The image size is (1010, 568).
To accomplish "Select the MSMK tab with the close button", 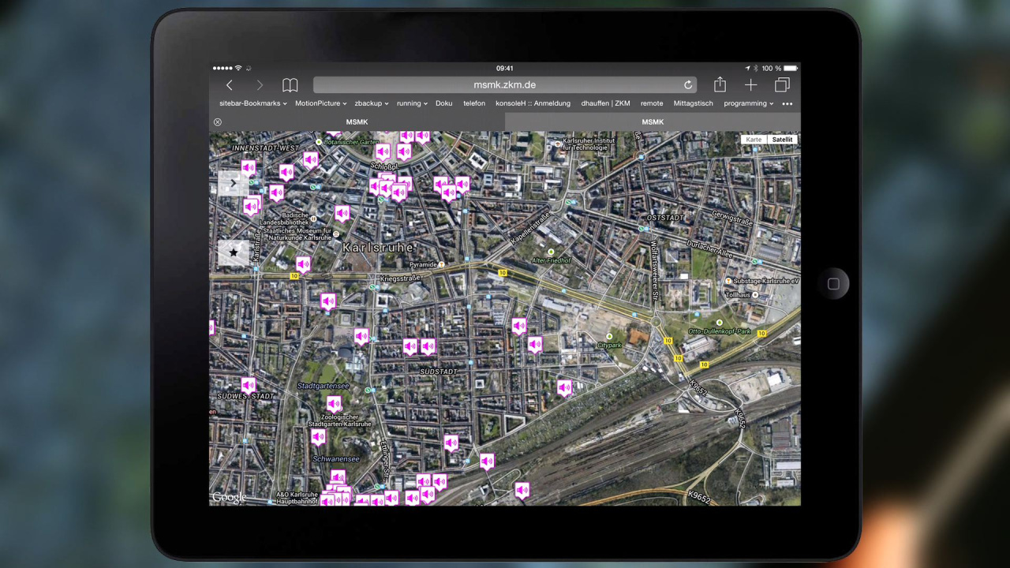I will pos(357,122).
